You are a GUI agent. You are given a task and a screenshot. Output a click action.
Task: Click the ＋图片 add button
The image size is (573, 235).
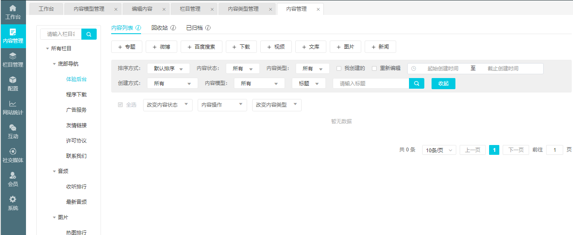point(346,47)
